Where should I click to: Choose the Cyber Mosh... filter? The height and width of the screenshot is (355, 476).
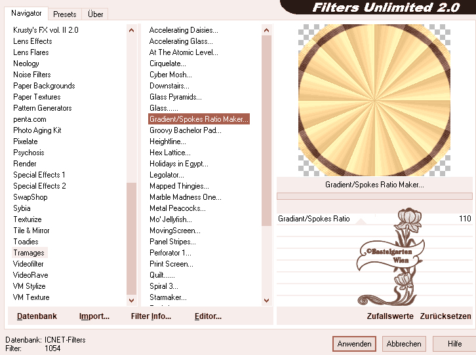[170, 75]
